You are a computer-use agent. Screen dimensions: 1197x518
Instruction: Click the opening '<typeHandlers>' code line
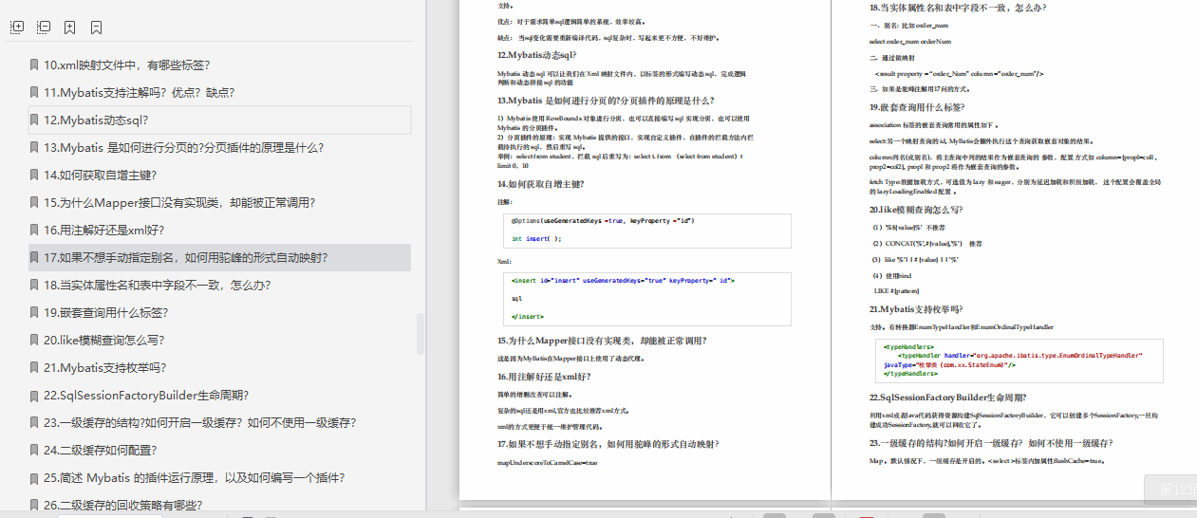click(908, 346)
